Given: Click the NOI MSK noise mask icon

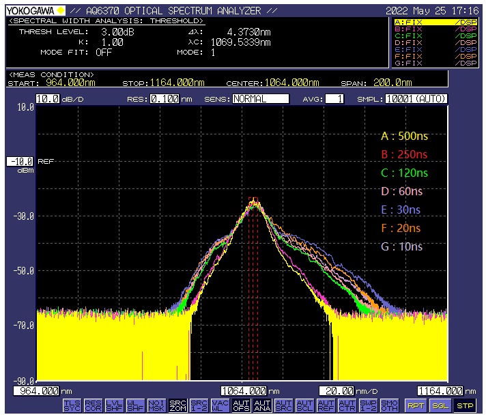Looking at the screenshot, I should (x=156, y=405).
